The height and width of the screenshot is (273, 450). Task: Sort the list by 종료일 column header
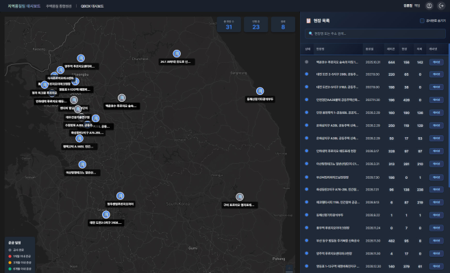click(x=371, y=48)
